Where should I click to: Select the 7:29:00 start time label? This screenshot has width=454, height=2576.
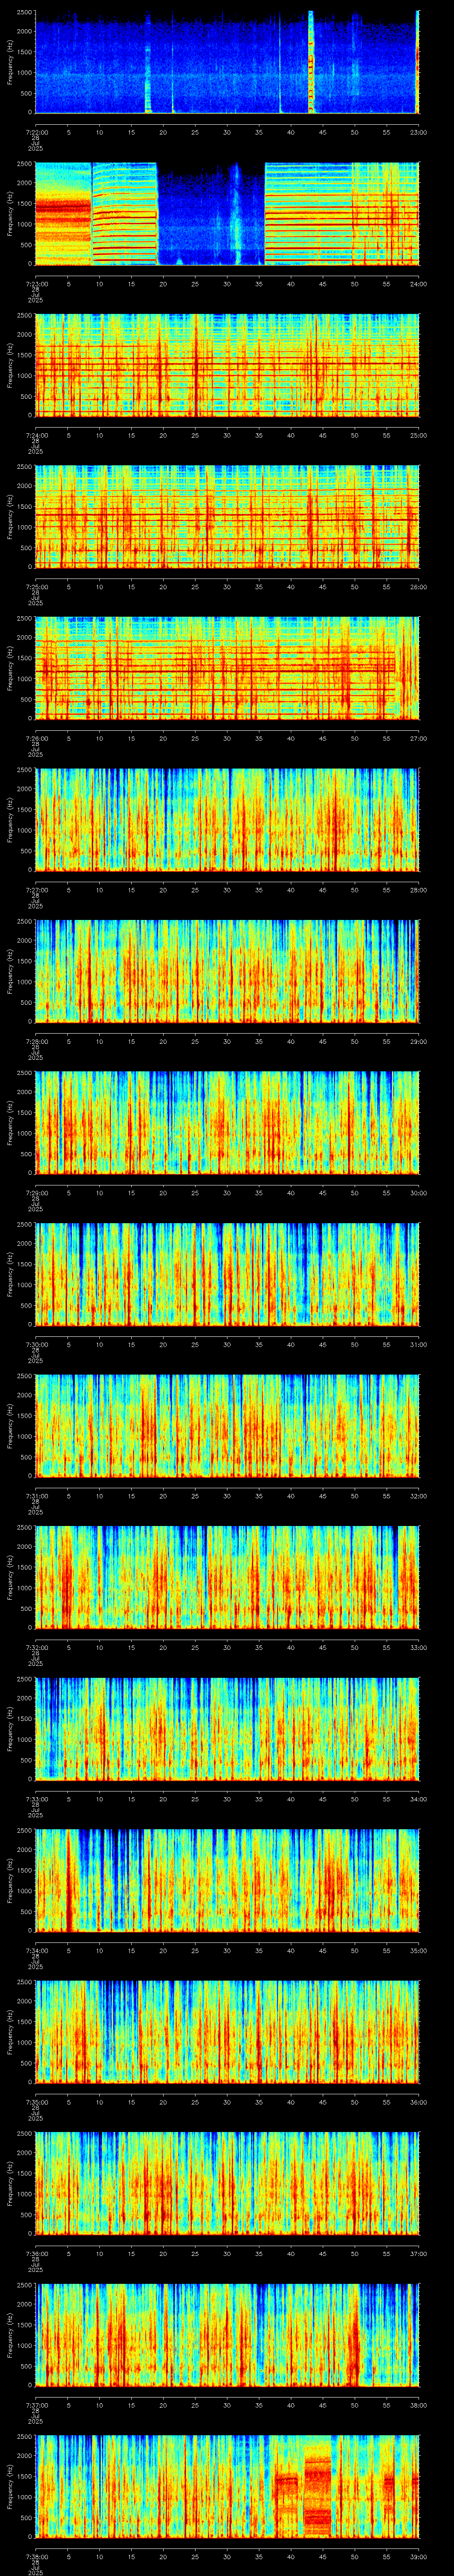(x=36, y=1193)
